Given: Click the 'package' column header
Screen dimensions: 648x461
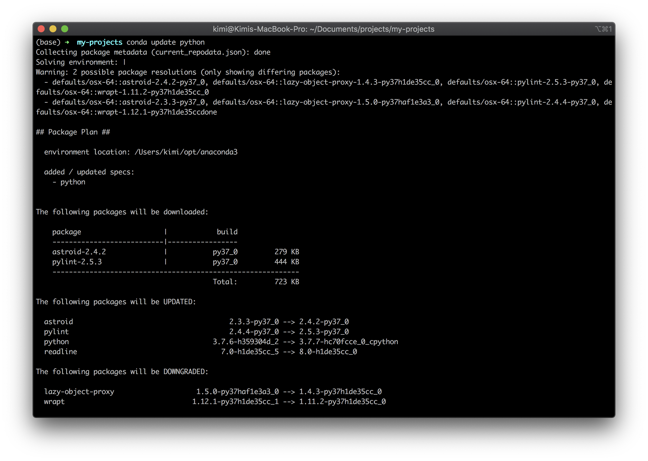Looking at the screenshot, I should coord(67,232).
